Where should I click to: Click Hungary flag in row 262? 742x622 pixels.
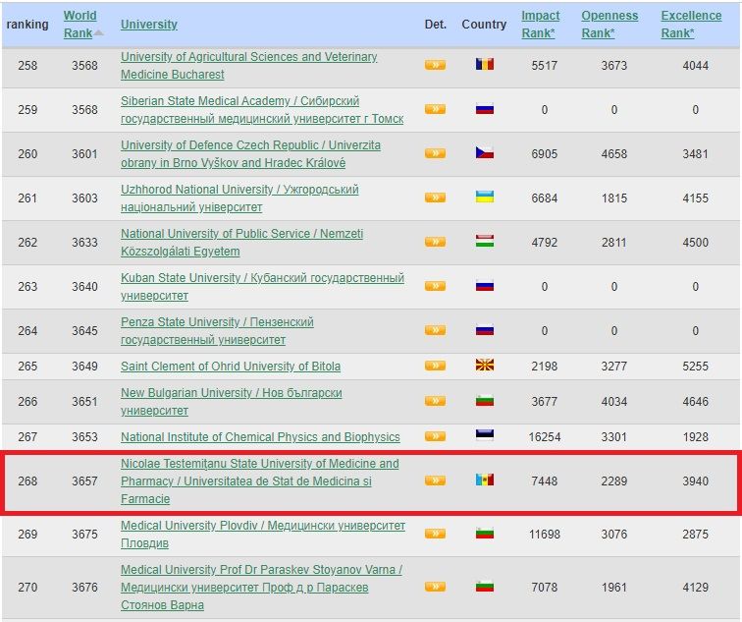485,242
